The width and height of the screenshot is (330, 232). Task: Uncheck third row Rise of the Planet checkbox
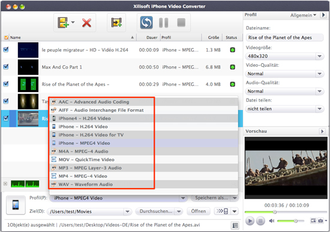[6, 84]
